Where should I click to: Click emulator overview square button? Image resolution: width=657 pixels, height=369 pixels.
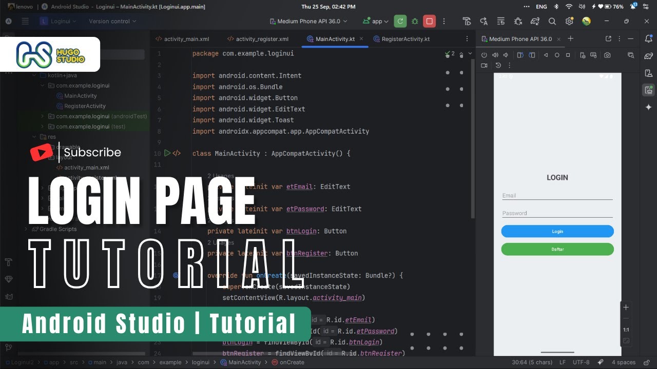(x=568, y=55)
